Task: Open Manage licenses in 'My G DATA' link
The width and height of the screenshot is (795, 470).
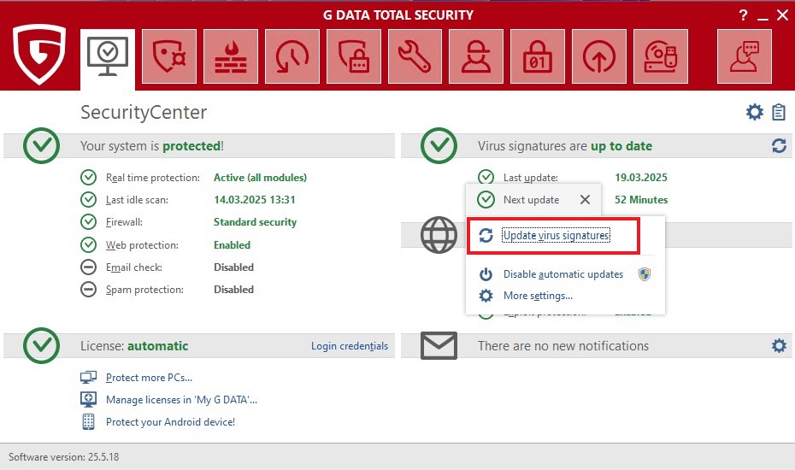Action: [x=181, y=400]
